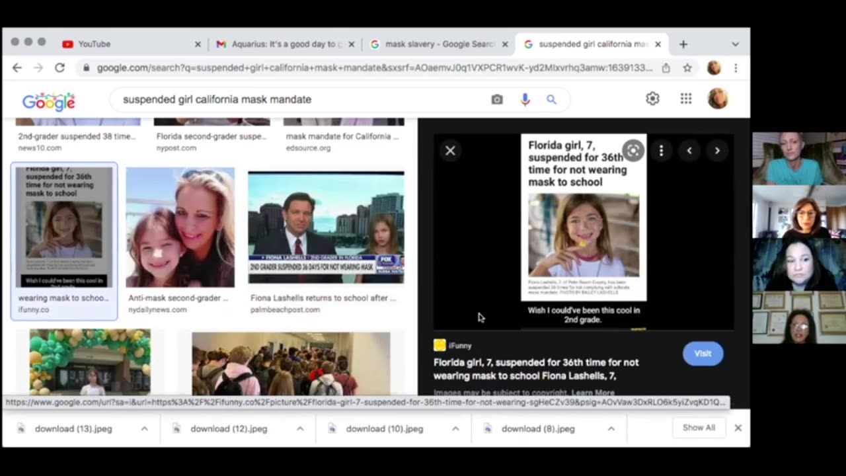Go back to previous page
846x476 pixels.
click(17, 67)
